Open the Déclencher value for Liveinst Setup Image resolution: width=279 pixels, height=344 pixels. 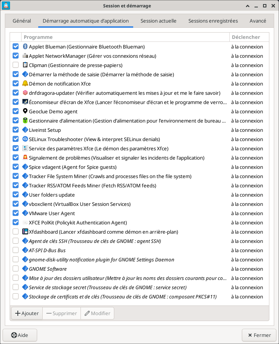pos(247,130)
